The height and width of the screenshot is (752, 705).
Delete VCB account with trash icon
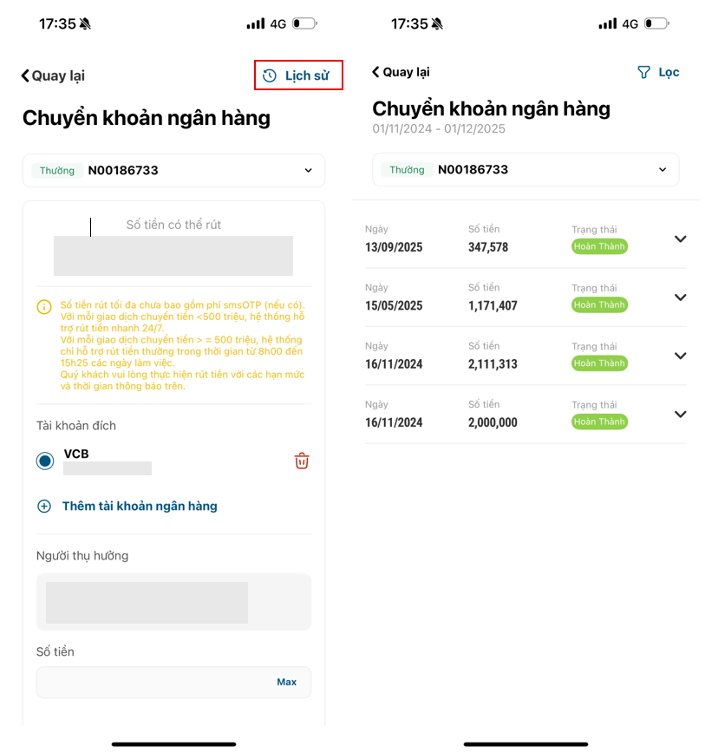tap(302, 461)
